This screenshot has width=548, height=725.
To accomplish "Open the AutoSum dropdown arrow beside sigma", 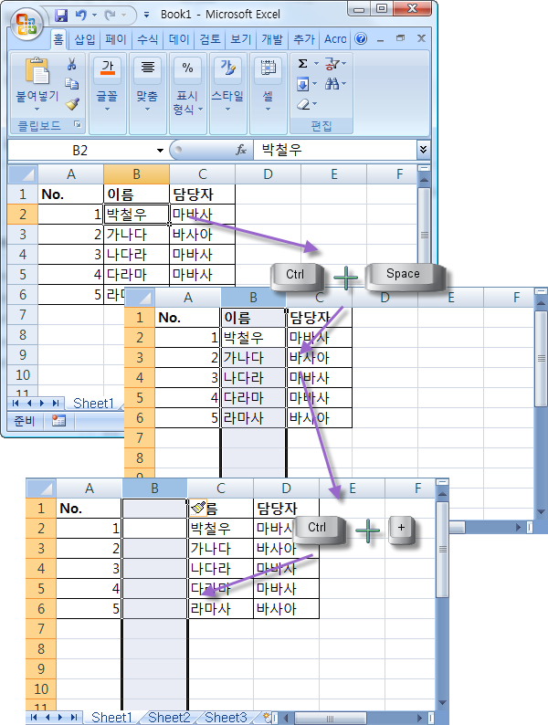I will 316,64.
